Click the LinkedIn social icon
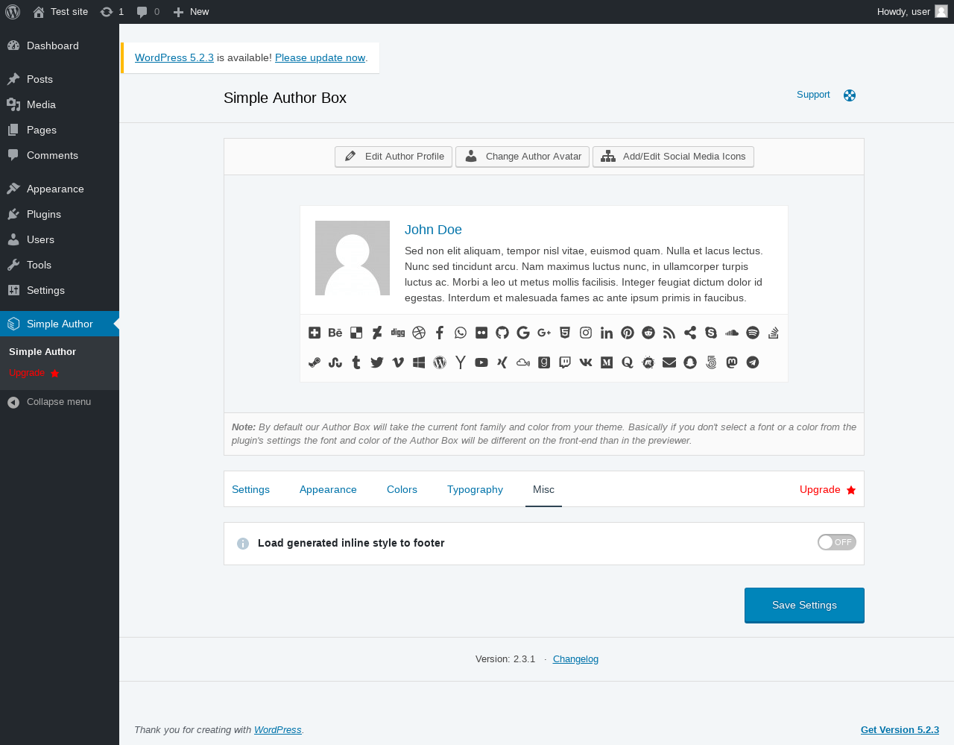 click(x=607, y=333)
